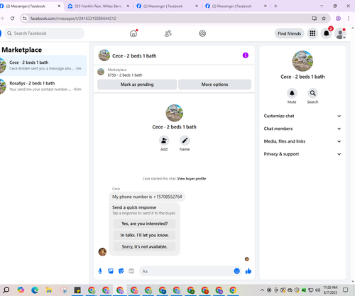Open the Rosallys - 2 beds 1 bath conversation

click(43, 87)
